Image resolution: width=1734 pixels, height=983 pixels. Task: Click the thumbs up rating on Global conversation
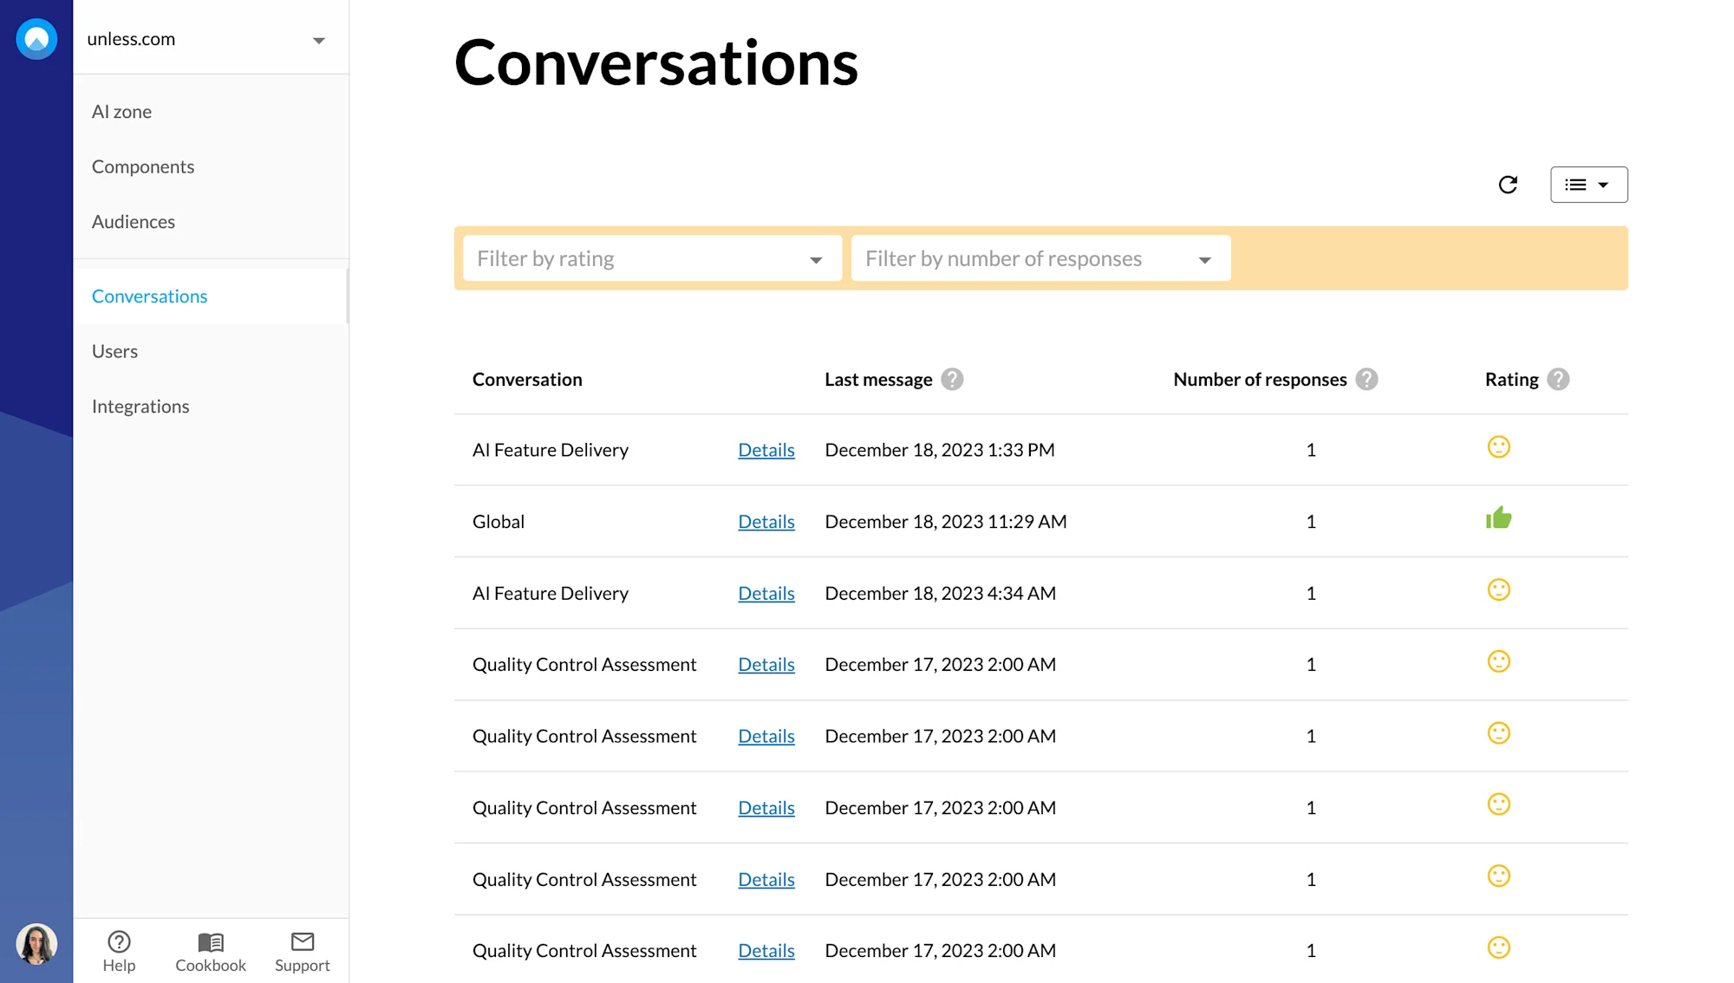1499,518
